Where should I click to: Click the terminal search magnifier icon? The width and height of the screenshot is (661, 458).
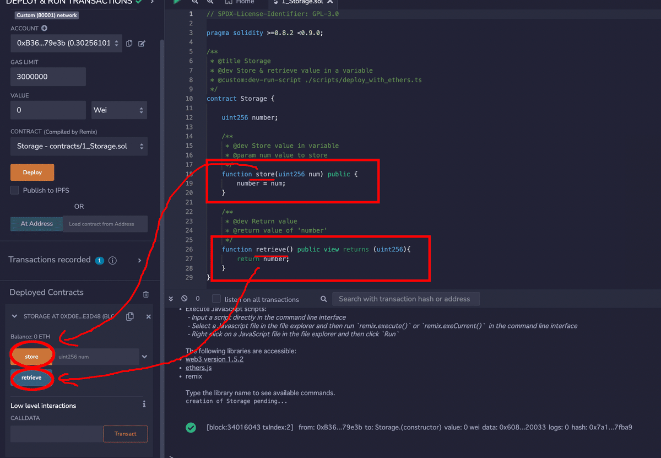[x=324, y=299]
